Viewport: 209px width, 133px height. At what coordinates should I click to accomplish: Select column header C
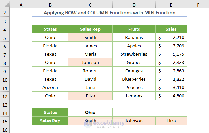click(x=90, y=5)
